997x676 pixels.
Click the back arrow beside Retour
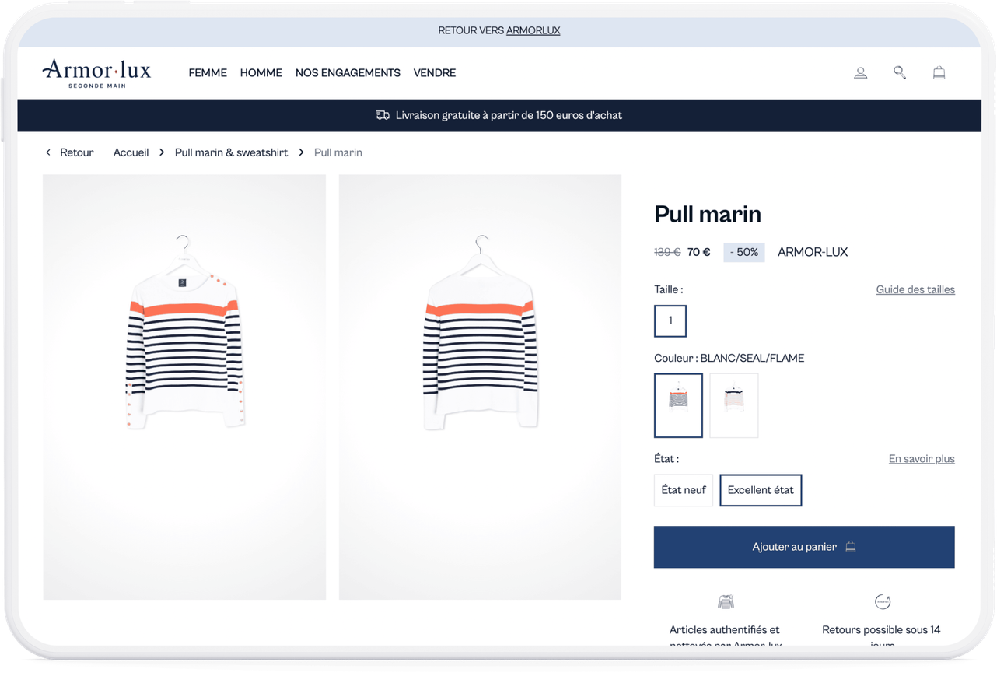(48, 152)
